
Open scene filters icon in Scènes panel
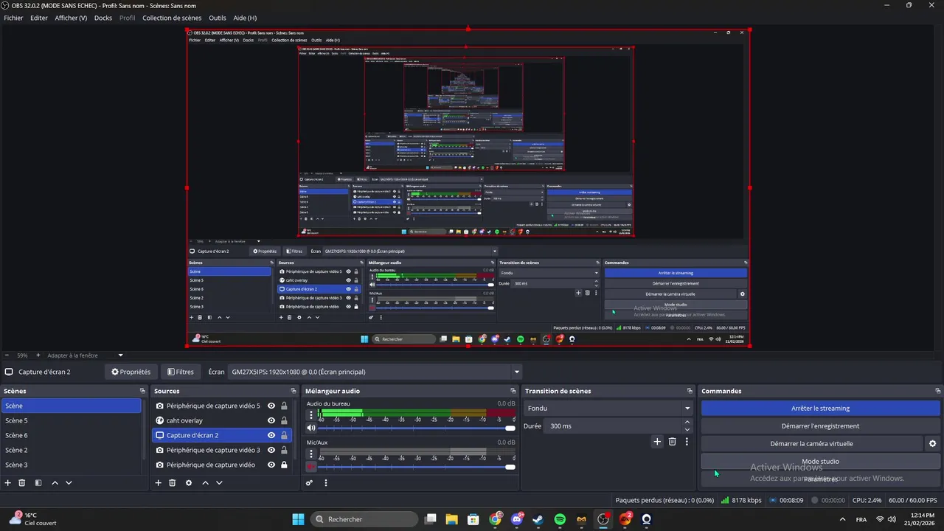tap(38, 483)
